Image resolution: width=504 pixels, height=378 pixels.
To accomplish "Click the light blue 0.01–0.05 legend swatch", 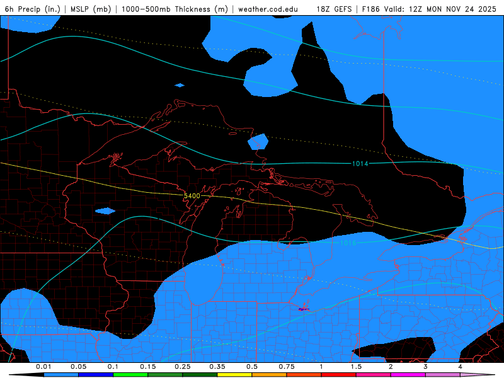I will (x=61, y=375).
